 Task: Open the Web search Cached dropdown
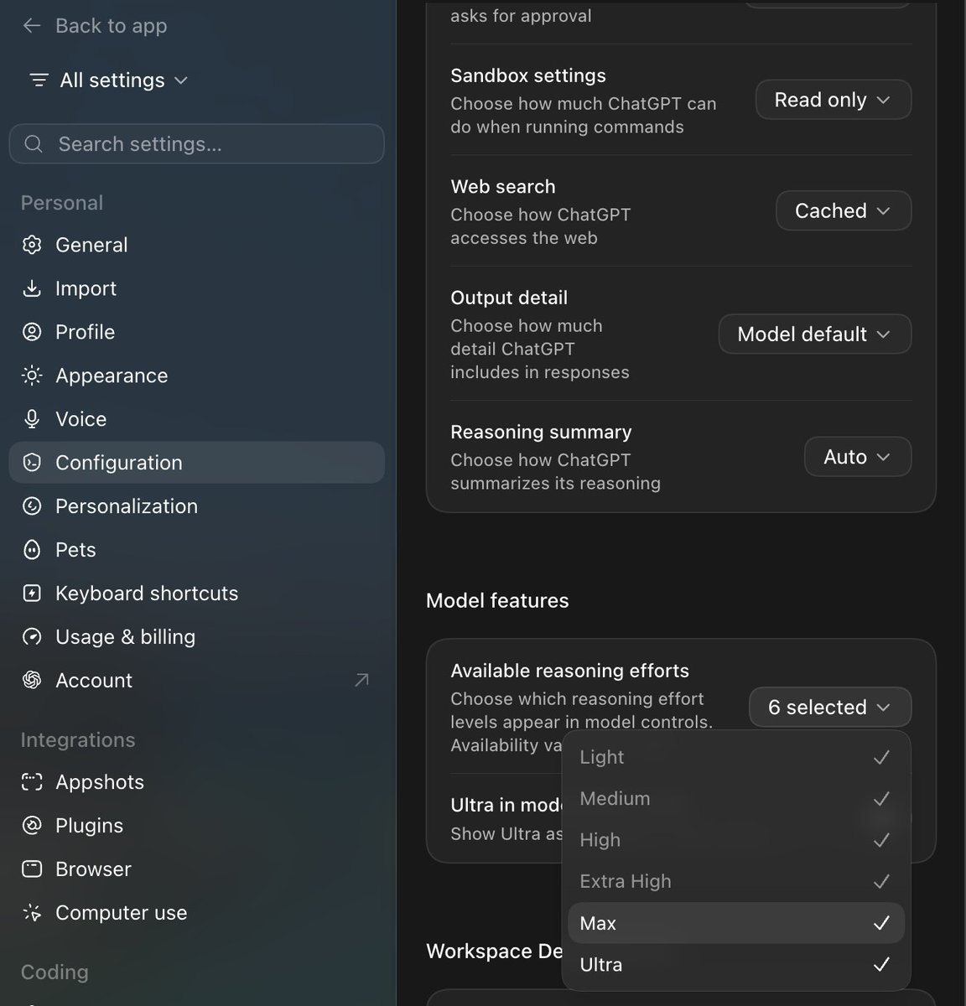[x=843, y=210]
